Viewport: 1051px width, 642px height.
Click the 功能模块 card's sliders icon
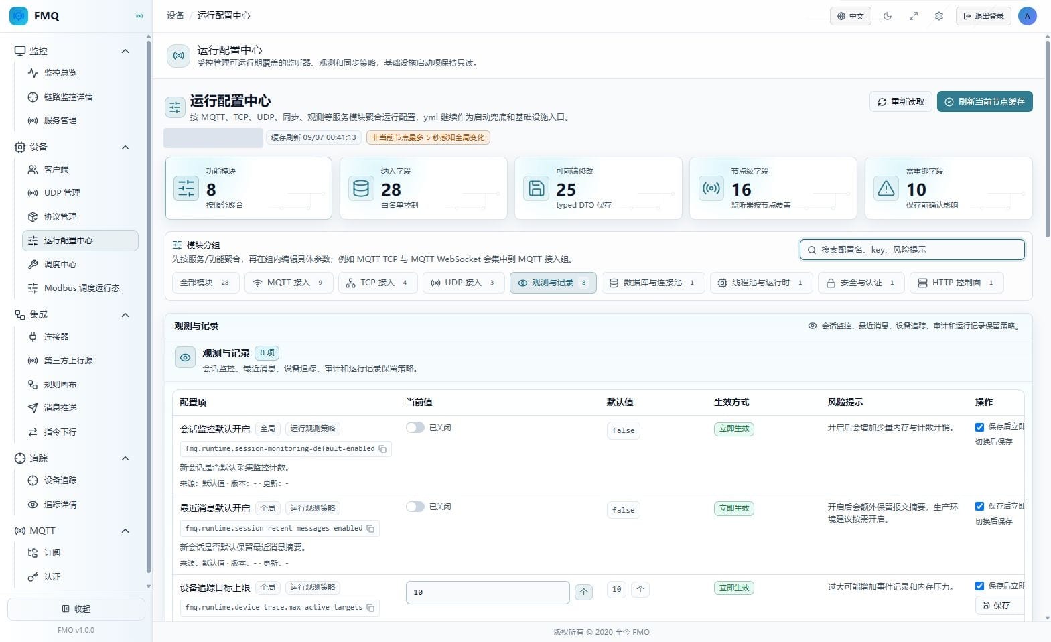point(186,188)
